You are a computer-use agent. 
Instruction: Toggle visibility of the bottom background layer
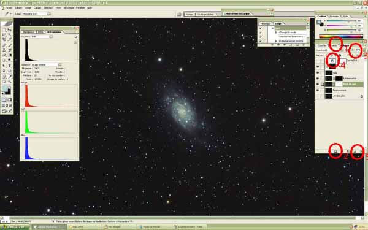tap(318, 96)
